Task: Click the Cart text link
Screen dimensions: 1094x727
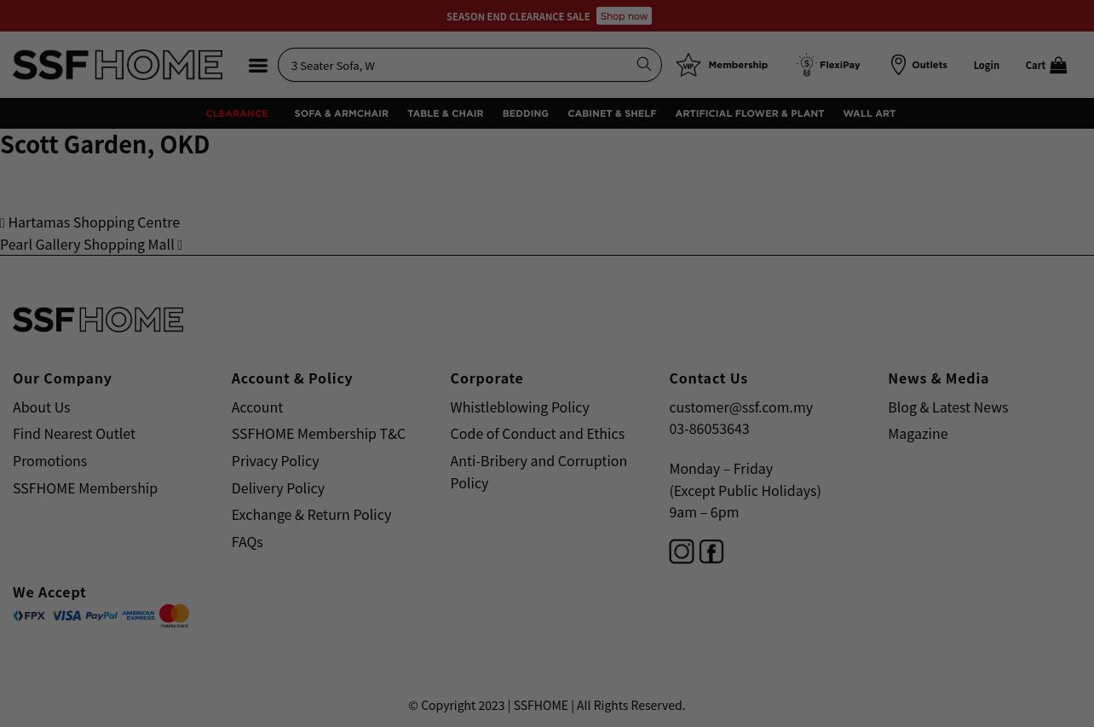Action: 1035,66
